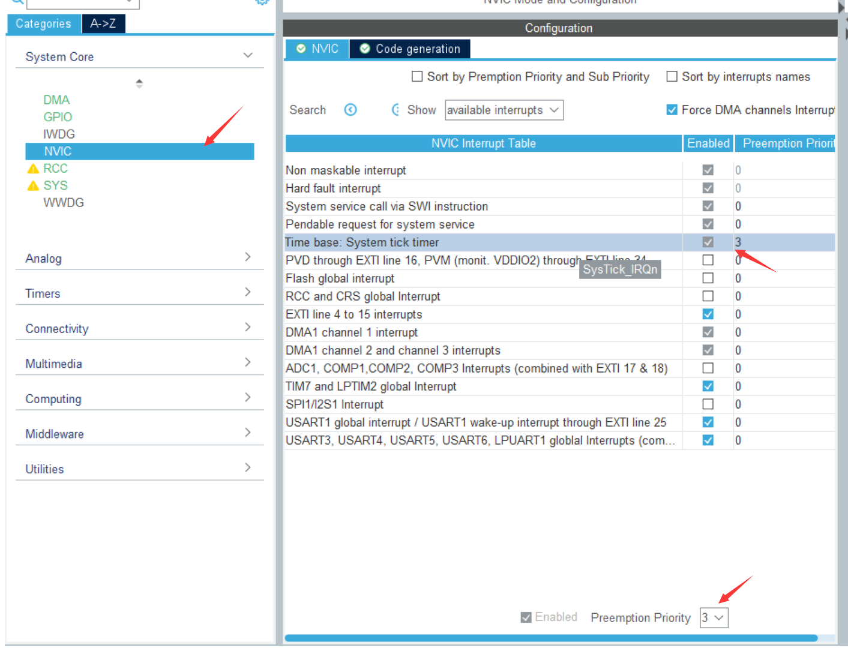Open the Preemption Priority dropdown at bottom

[714, 617]
